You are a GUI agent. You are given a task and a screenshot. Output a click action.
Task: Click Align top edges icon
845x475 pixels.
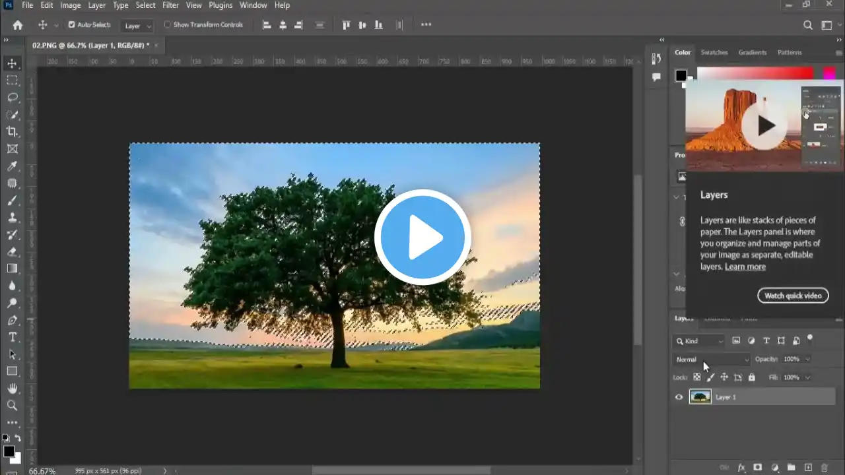(346, 25)
